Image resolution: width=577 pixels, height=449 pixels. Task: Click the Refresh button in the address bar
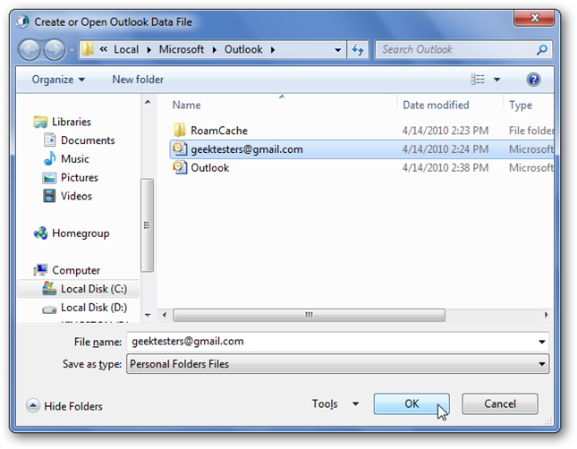click(358, 50)
